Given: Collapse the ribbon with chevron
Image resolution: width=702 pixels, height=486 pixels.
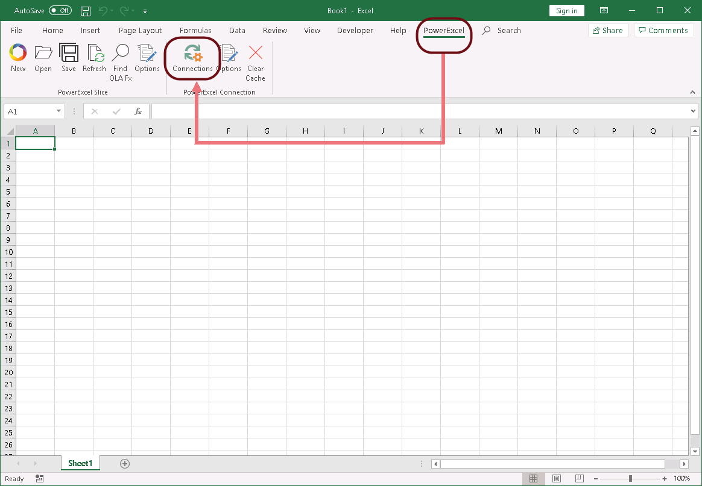Looking at the screenshot, I should tap(692, 92).
